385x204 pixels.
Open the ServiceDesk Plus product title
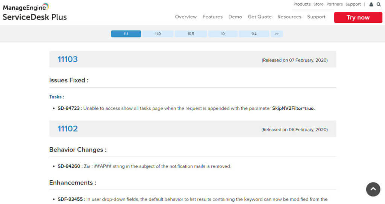click(35, 17)
